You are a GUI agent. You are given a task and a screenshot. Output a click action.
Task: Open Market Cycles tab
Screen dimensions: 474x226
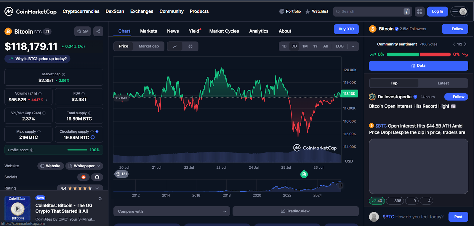tap(224, 31)
